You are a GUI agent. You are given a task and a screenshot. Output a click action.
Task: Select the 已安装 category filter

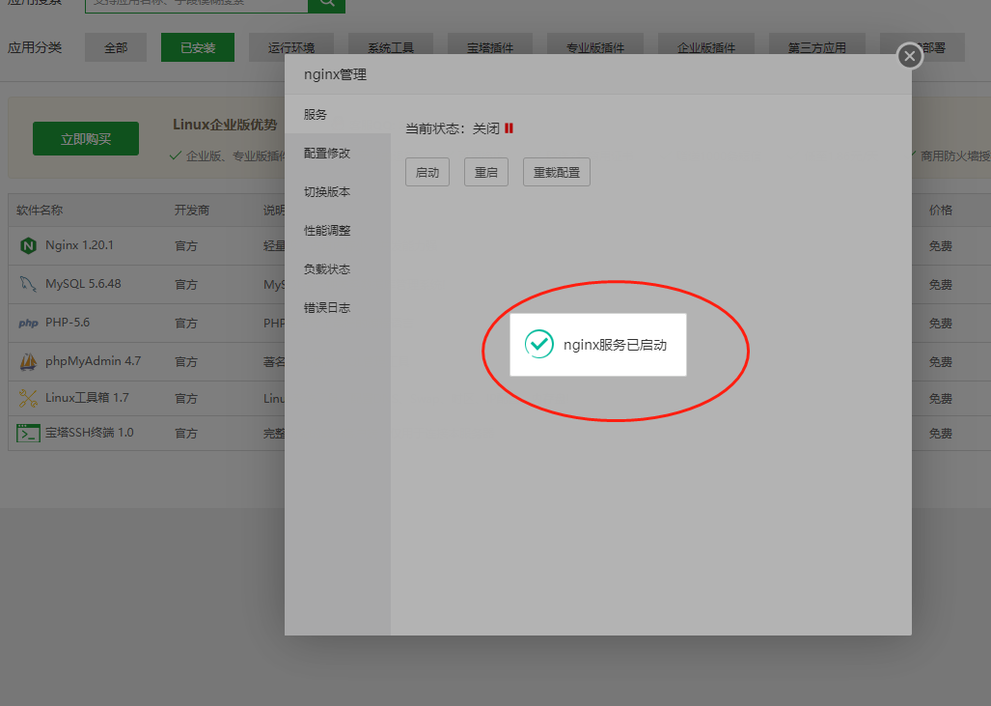198,47
